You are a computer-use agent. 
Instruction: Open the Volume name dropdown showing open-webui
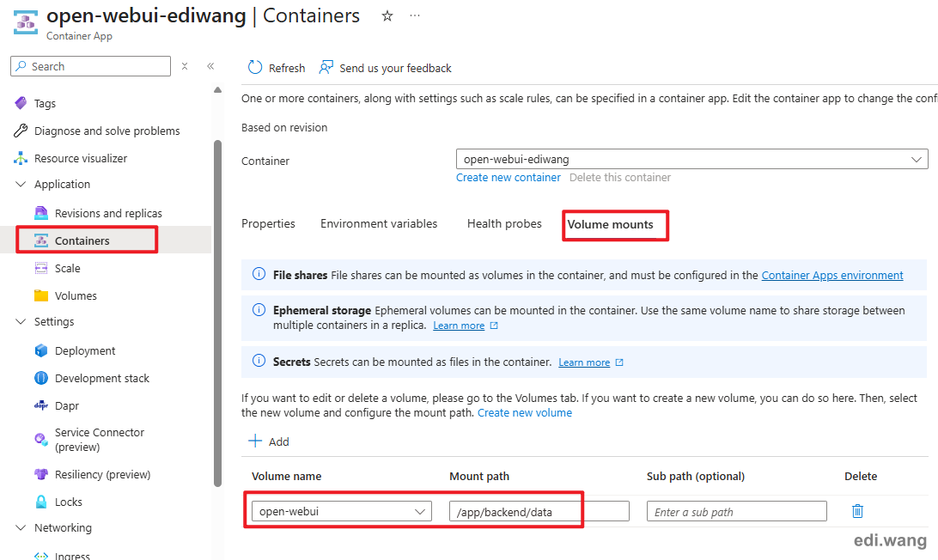click(x=342, y=512)
